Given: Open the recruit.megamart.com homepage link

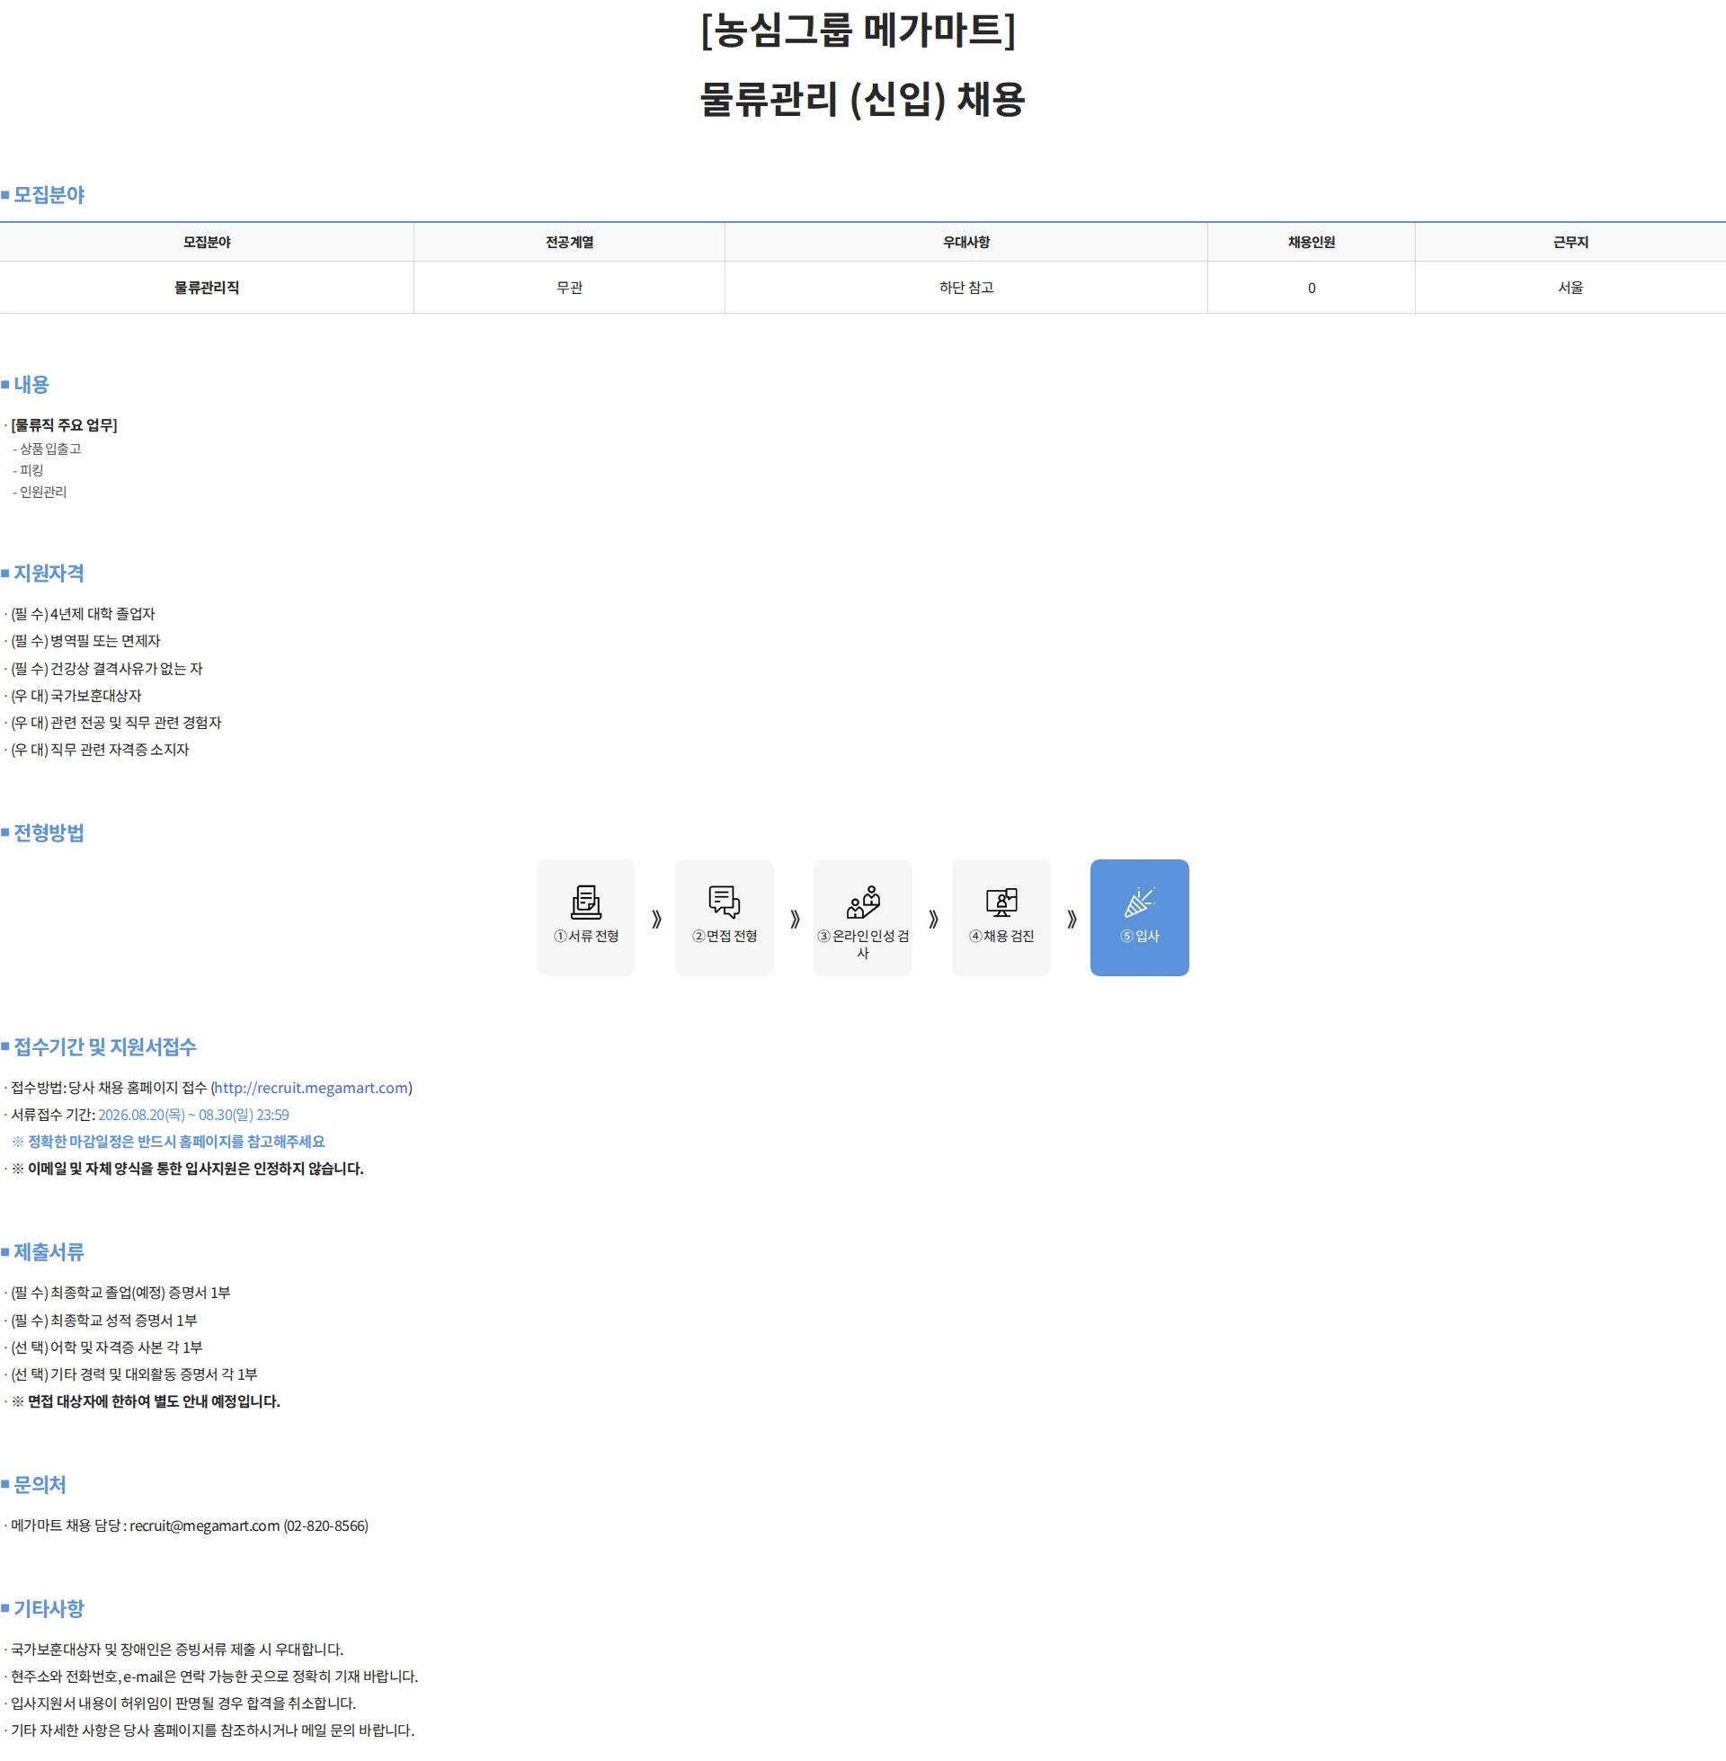Looking at the screenshot, I should pyautogui.click(x=311, y=1088).
